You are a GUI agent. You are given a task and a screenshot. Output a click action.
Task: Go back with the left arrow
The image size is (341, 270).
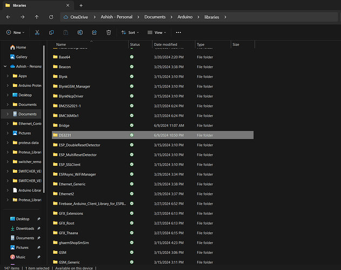[x=8, y=17]
